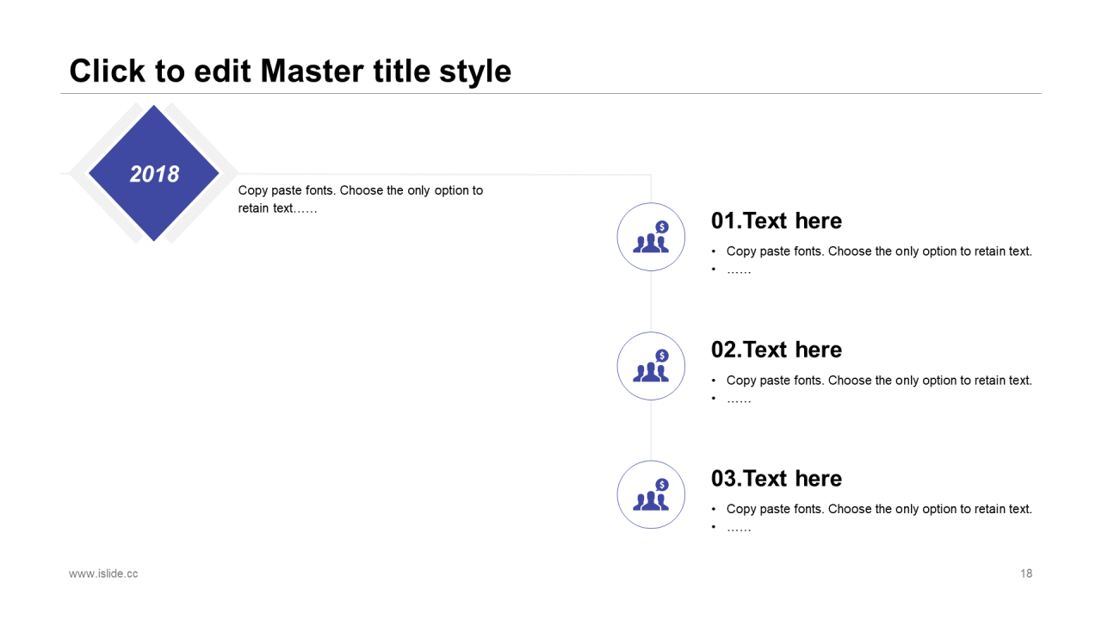Click the heading "03.Text here"
Image resolution: width=1102 pixels, height=620 pixels.
(x=777, y=479)
